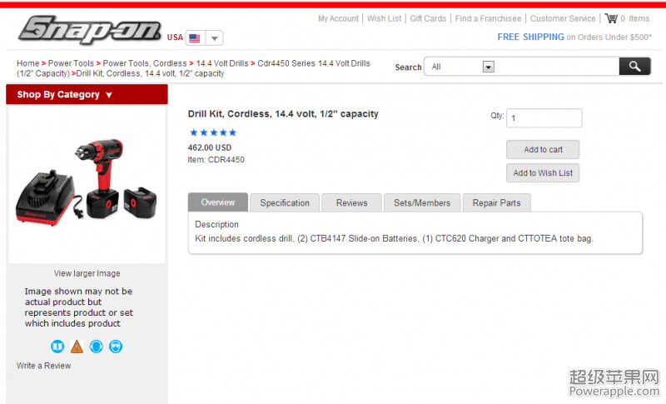Viewport: 666px width, 404px height.
Task: Expand the country dropdown arrow
Action: (215, 37)
